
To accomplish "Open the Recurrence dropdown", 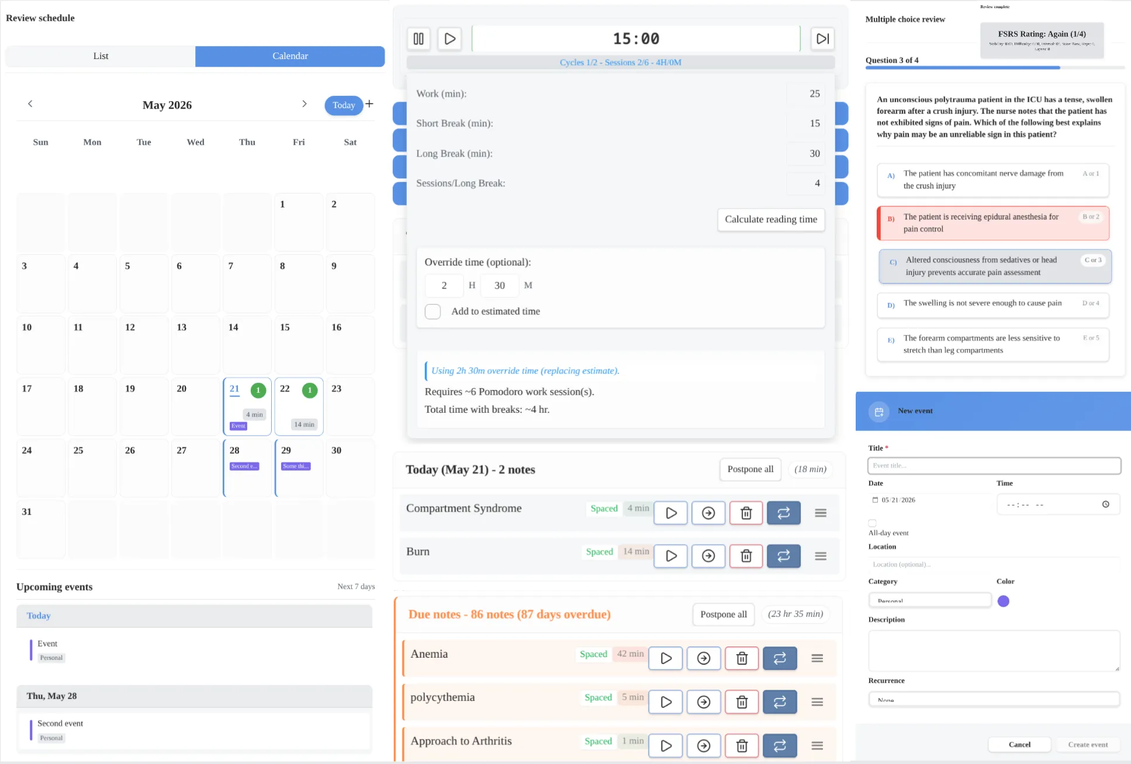I will coord(994,699).
